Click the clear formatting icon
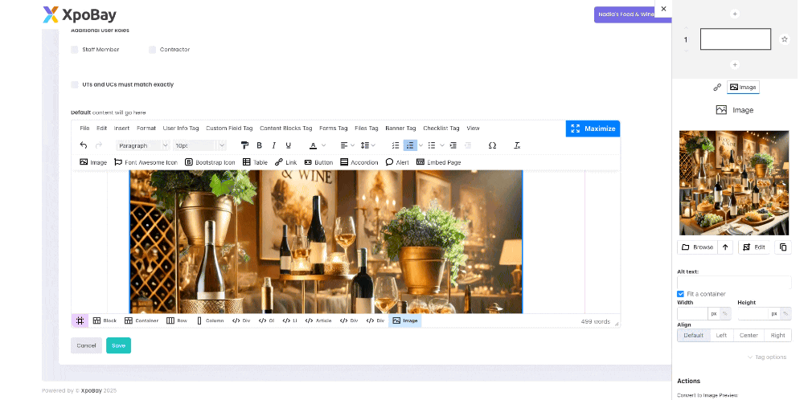 point(517,145)
